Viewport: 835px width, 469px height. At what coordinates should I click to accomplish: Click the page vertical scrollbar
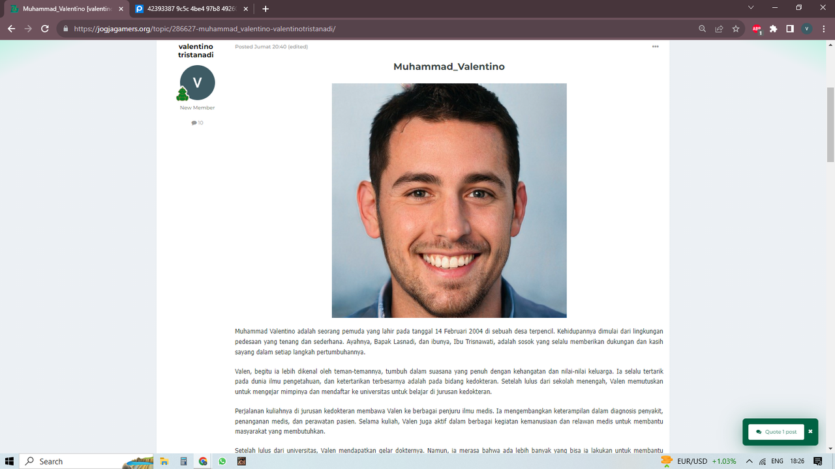(830, 124)
